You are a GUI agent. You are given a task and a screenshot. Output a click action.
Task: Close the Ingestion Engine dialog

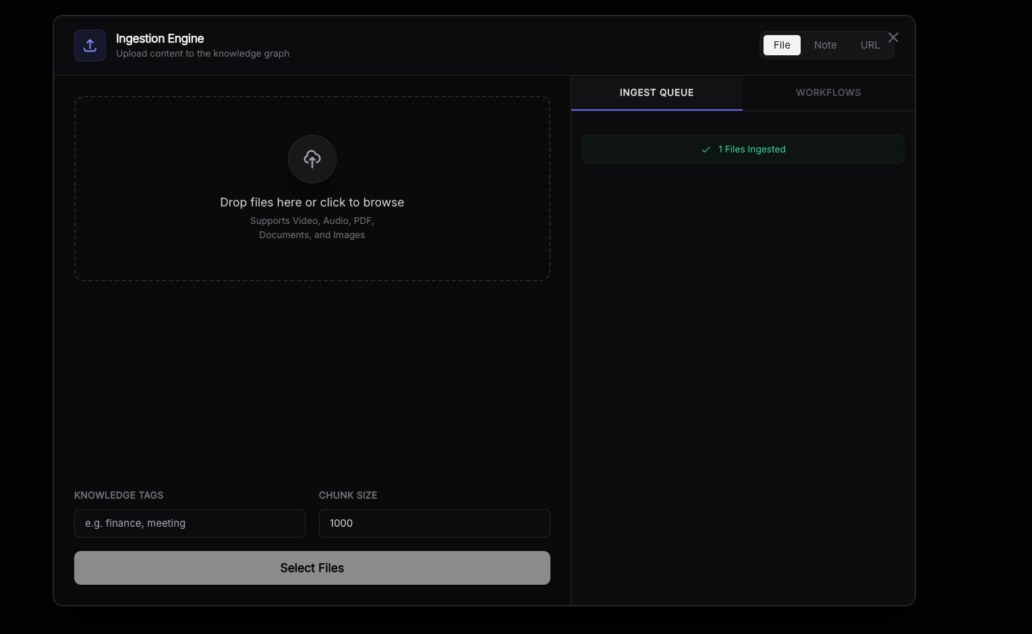(893, 38)
